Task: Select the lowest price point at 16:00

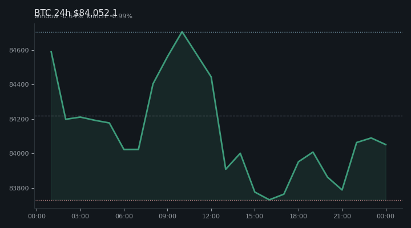Action: (269, 199)
